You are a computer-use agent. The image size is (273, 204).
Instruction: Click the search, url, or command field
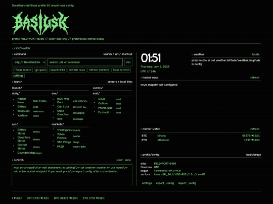[x=85, y=62]
